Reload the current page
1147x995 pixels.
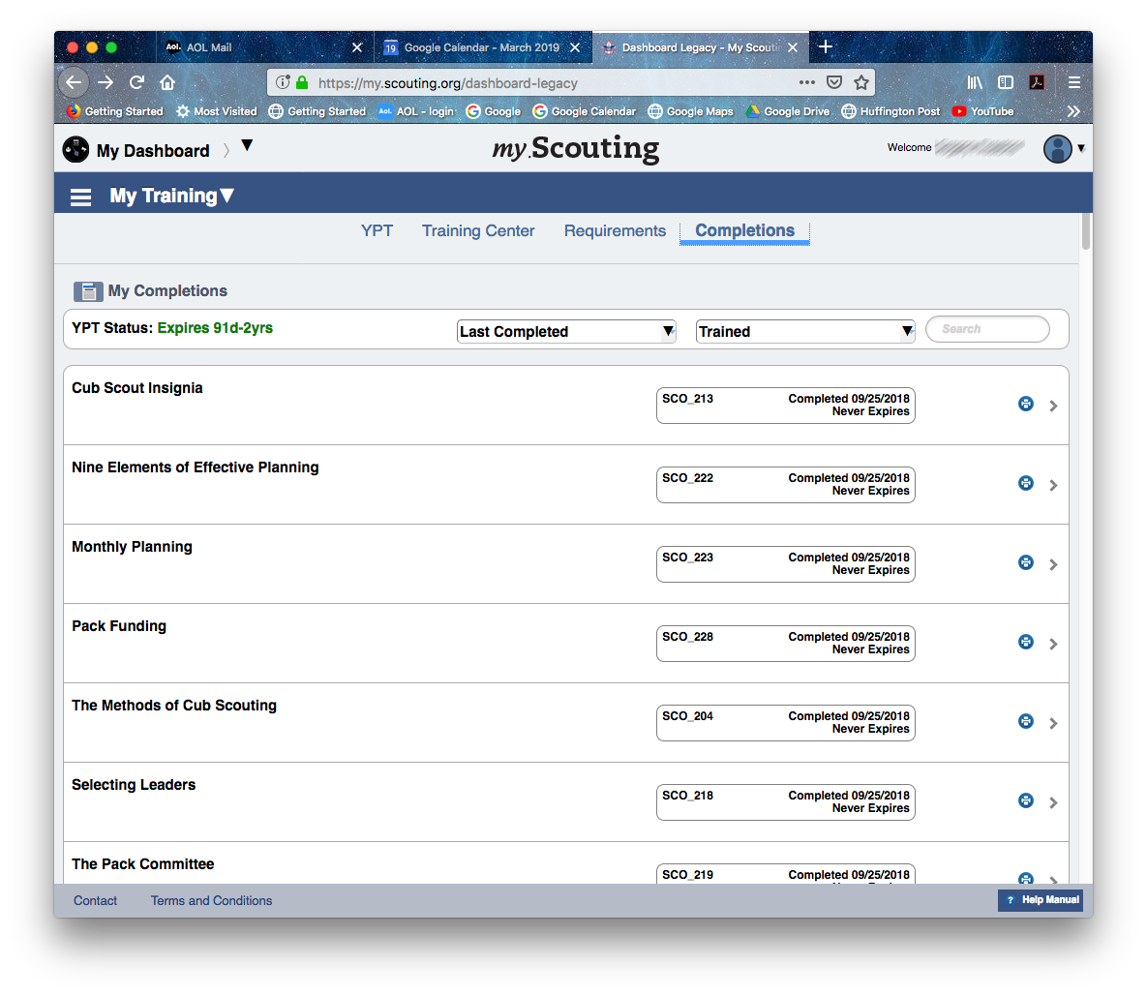pos(136,82)
